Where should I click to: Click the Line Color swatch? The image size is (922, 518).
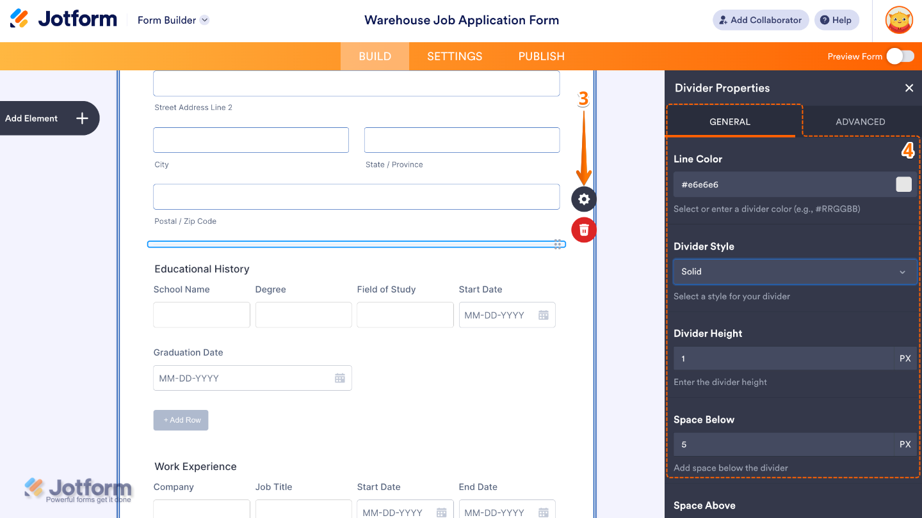(903, 184)
